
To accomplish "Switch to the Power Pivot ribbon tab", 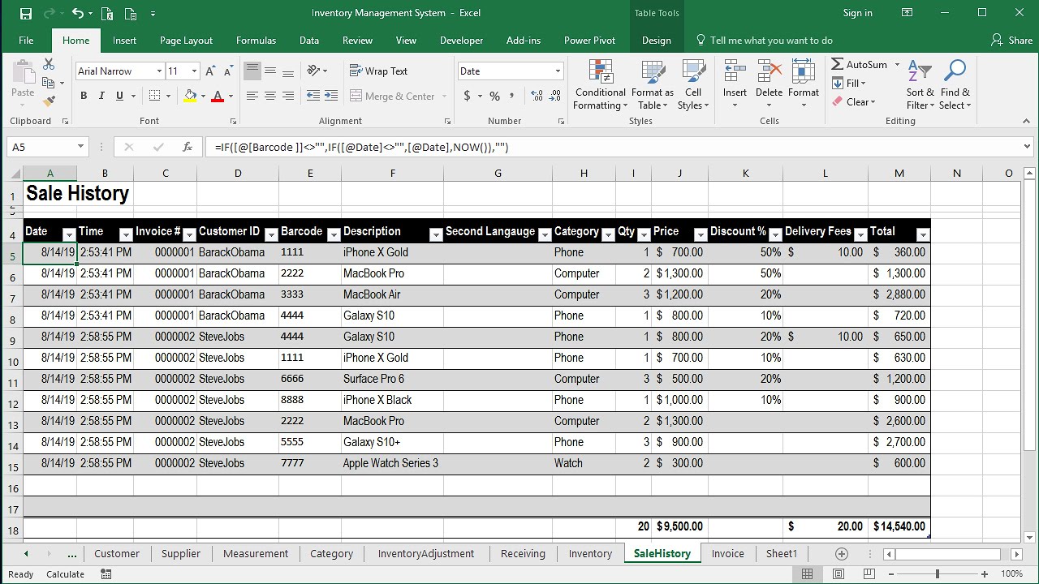I will [590, 41].
